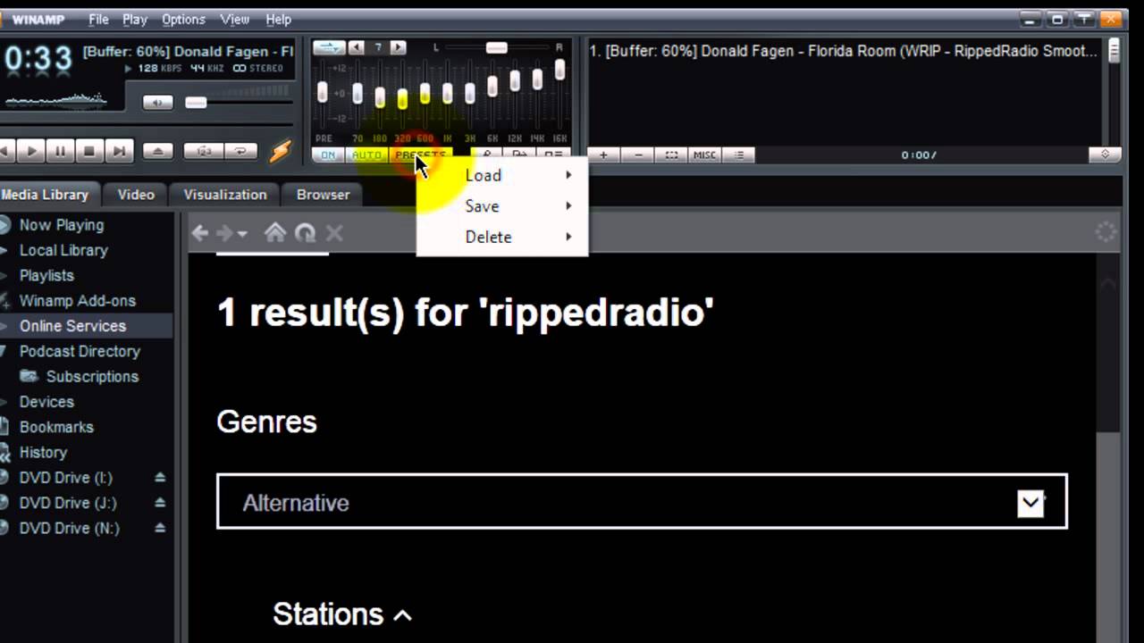Toggle the equalizer ON button
The width and height of the screenshot is (1144, 643).
pyautogui.click(x=328, y=155)
